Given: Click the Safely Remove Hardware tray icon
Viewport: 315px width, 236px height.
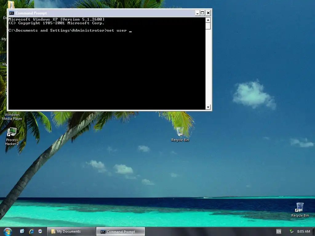Looking at the screenshot, I should [x=292, y=231].
